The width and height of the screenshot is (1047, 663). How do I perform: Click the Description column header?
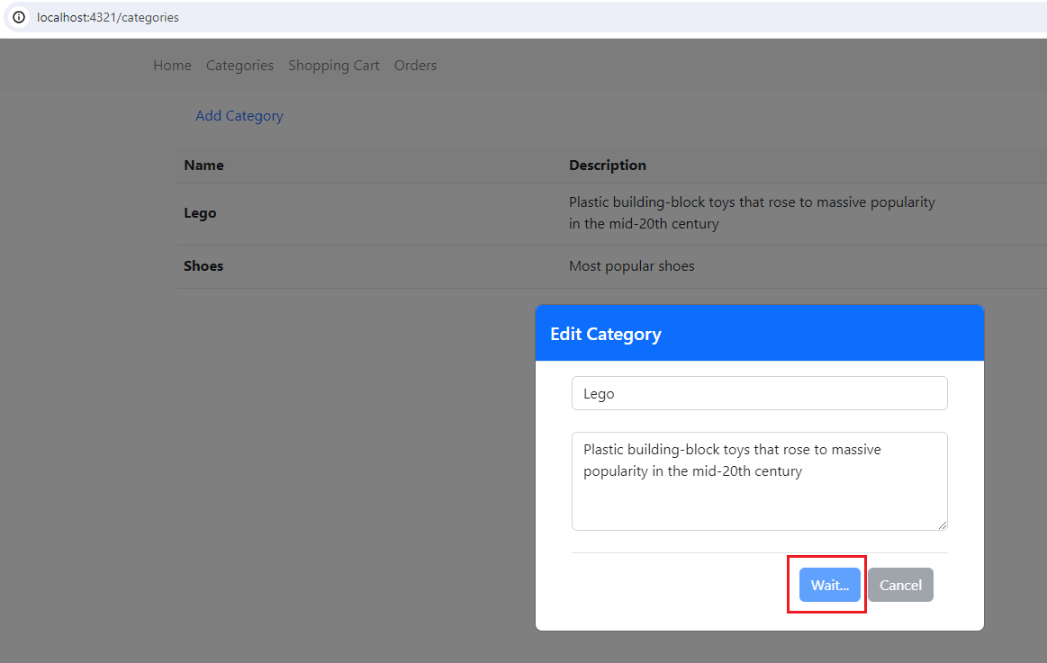click(608, 166)
